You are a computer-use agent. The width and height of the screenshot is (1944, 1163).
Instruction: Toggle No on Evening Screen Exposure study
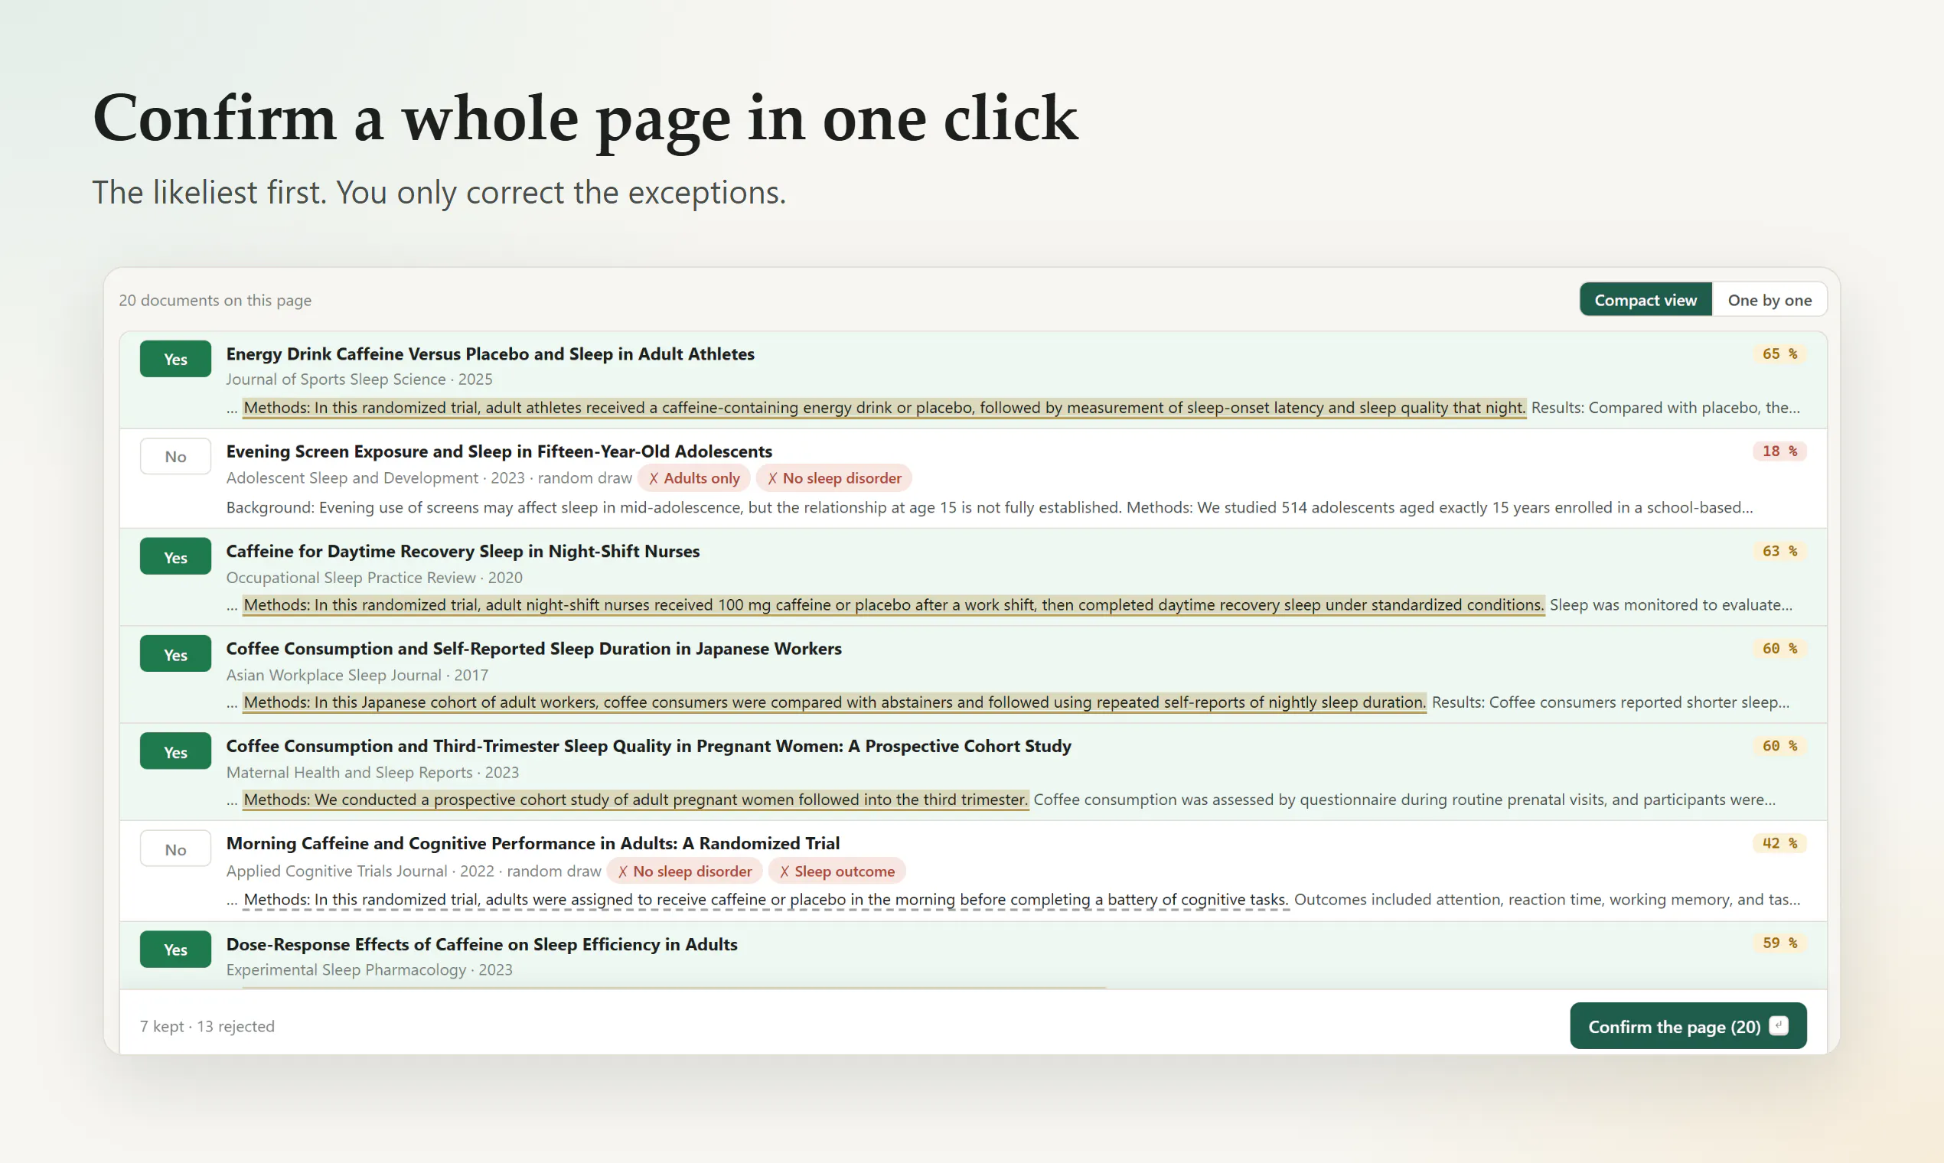coord(175,456)
